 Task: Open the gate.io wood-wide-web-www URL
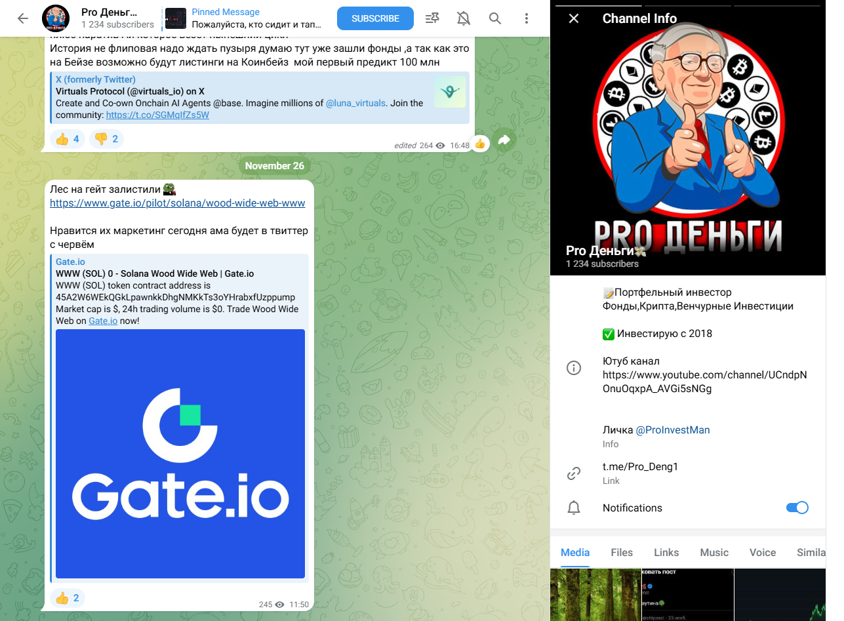tap(178, 203)
